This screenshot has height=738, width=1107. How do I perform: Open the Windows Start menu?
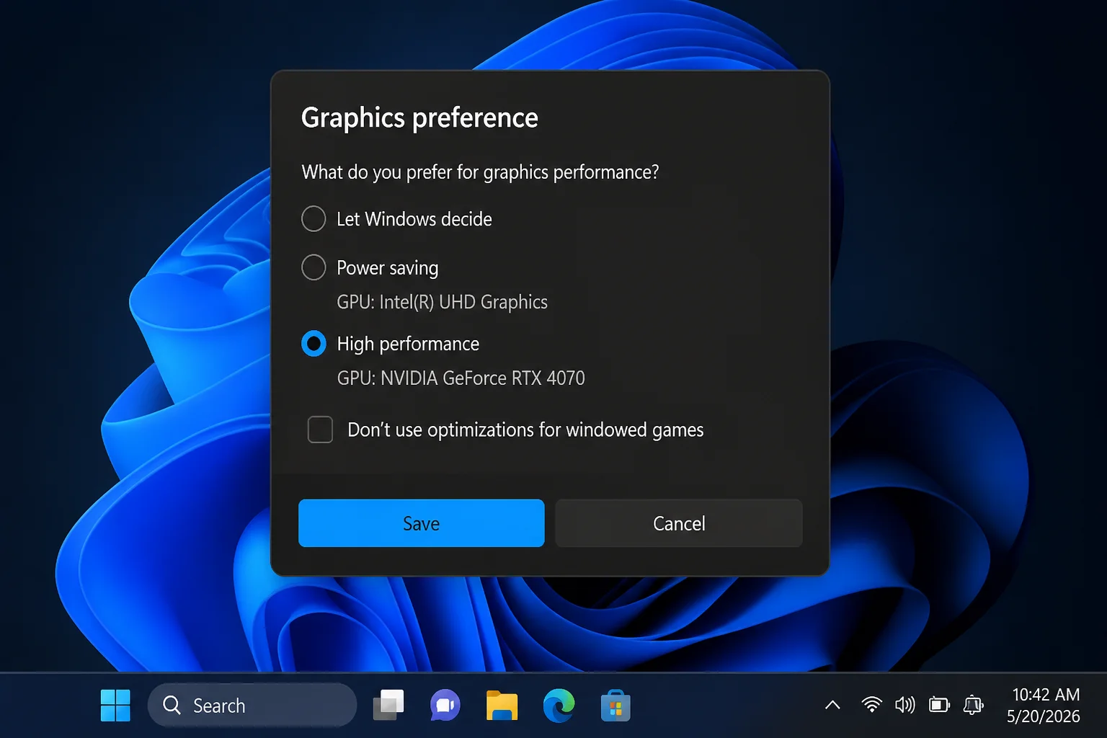coord(115,706)
